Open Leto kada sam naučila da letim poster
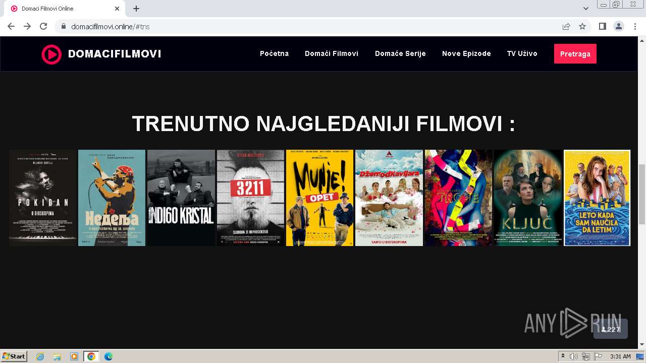Image resolution: width=646 pixels, height=363 pixels. point(597,198)
